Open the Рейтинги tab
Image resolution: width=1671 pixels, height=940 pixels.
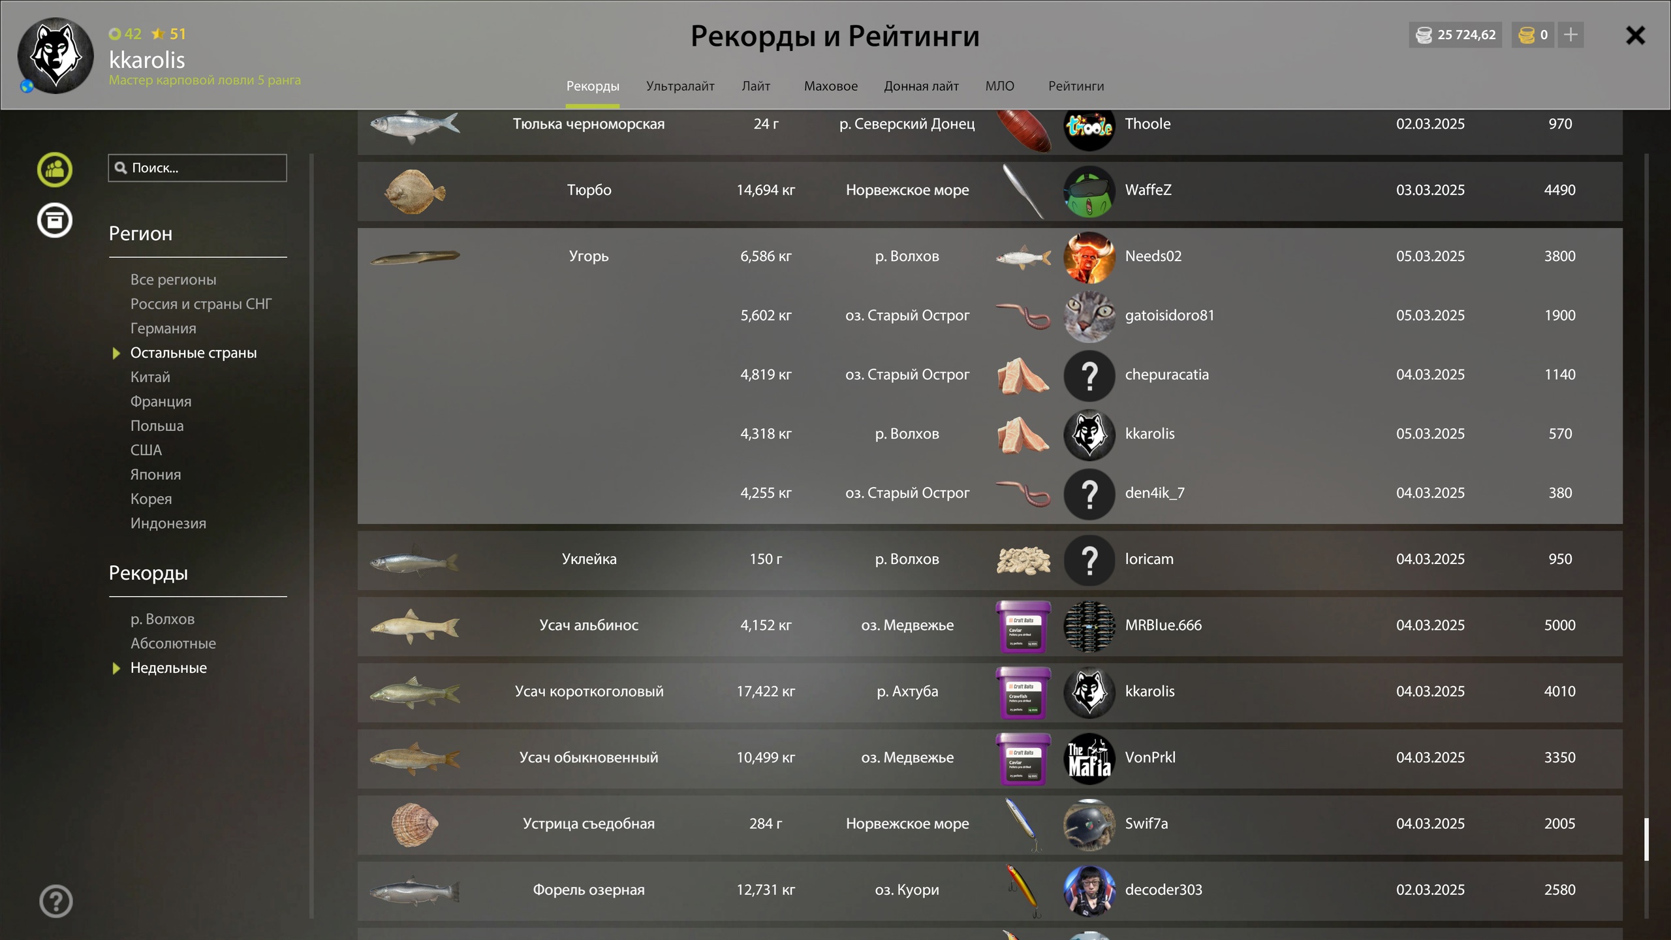(1076, 86)
